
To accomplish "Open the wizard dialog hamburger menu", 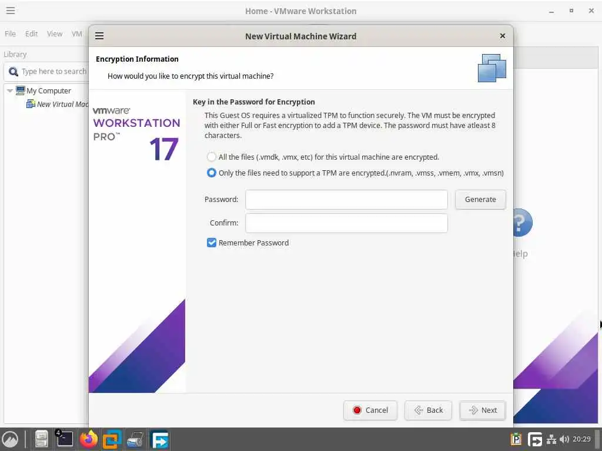I will (99, 36).
